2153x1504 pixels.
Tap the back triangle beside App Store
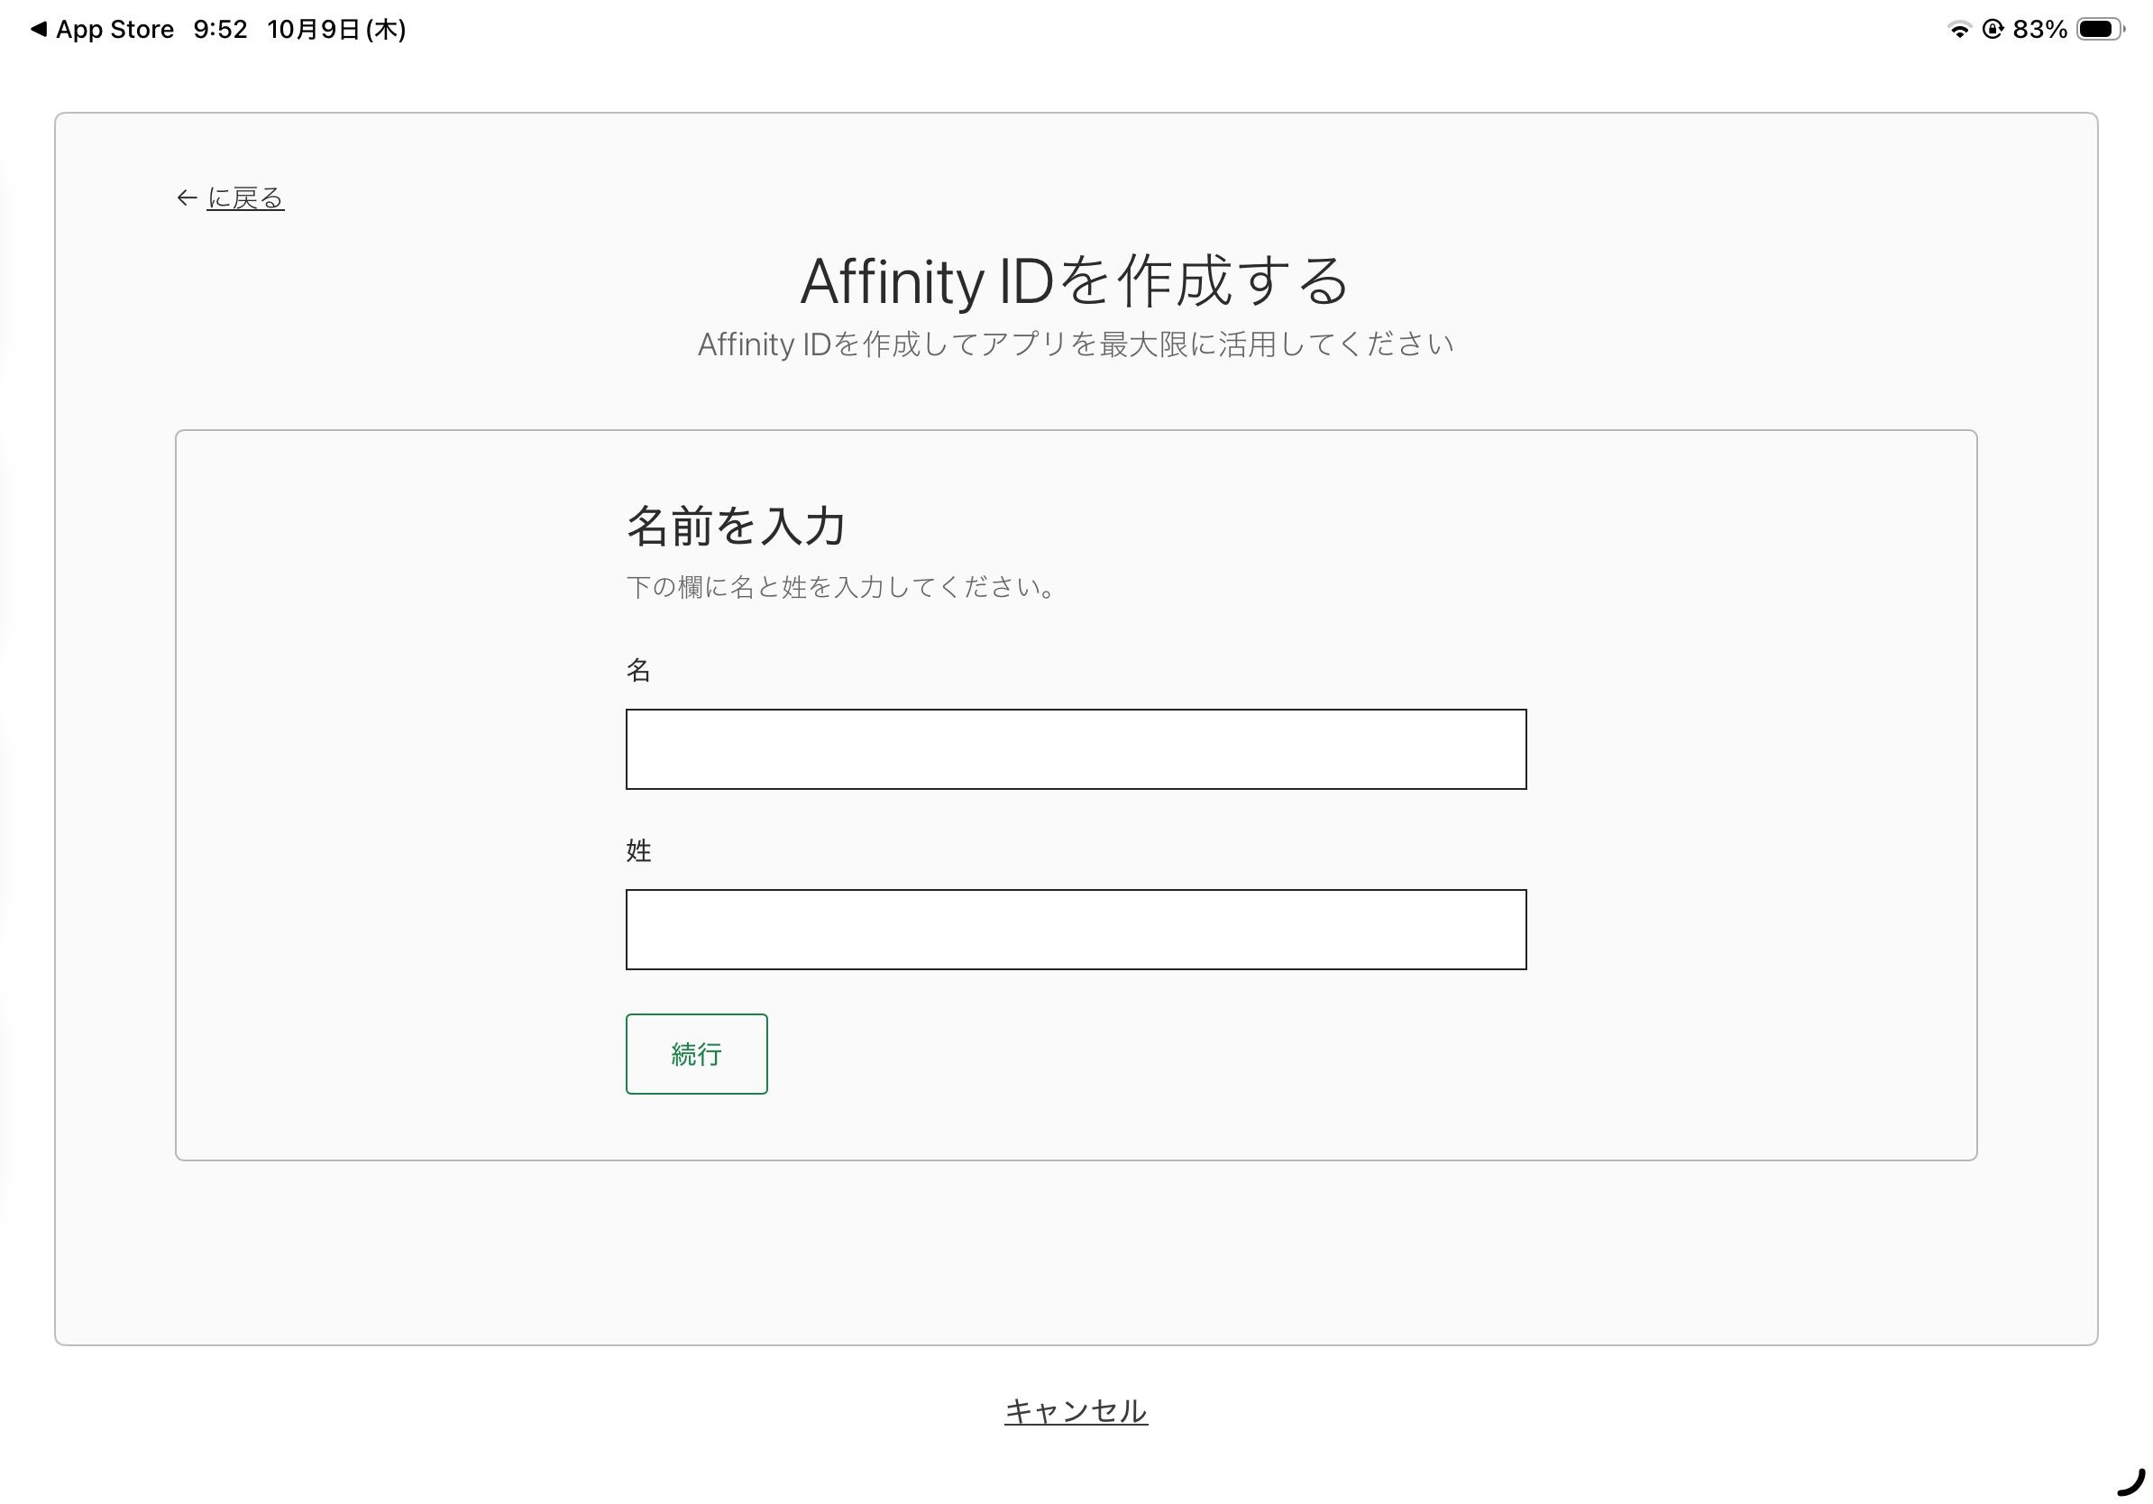click(39, 30)
